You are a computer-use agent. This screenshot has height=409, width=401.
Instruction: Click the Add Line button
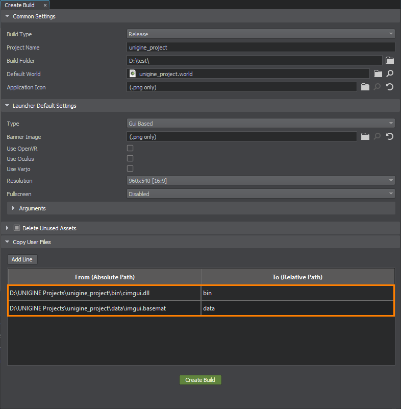pos(22,259)
